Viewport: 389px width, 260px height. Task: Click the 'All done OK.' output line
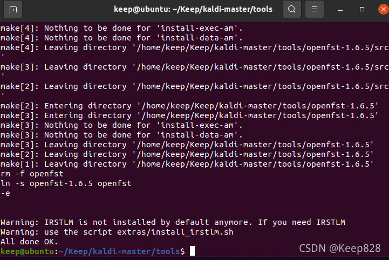coord(29,242)
